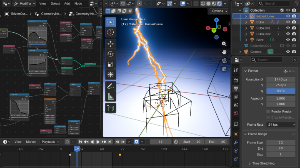This screenshot has width=300, height=168.
Task: Select the Move tool in viewport toolbar
Action: click(110, 44)
